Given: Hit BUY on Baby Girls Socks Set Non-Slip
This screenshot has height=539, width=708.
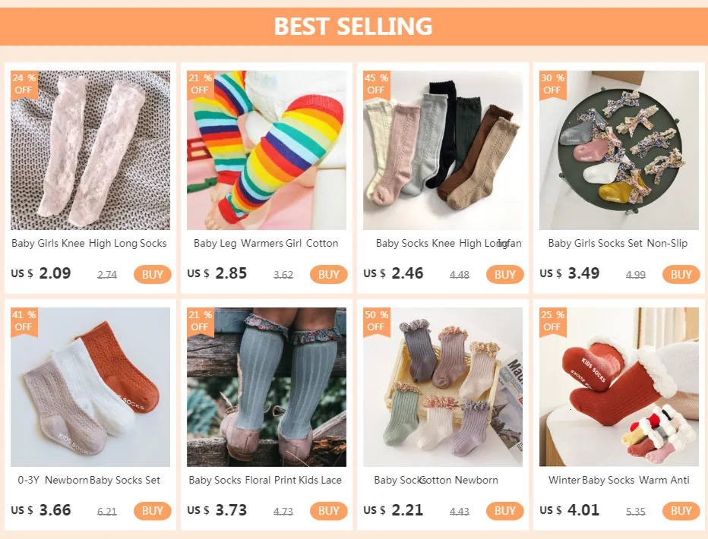Looking at the screenshot, I should click(x=681, y=274).
